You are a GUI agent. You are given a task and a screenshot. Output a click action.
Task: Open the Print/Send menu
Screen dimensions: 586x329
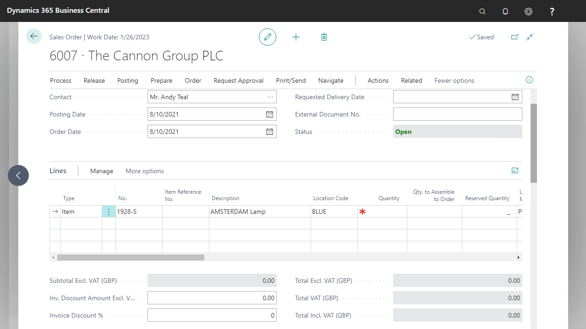click(x=291, y=80)
